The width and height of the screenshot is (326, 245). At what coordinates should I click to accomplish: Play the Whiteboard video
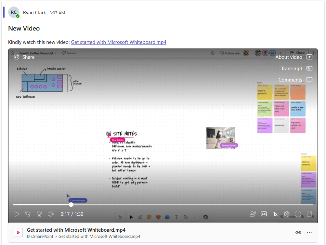pos(17,214)
